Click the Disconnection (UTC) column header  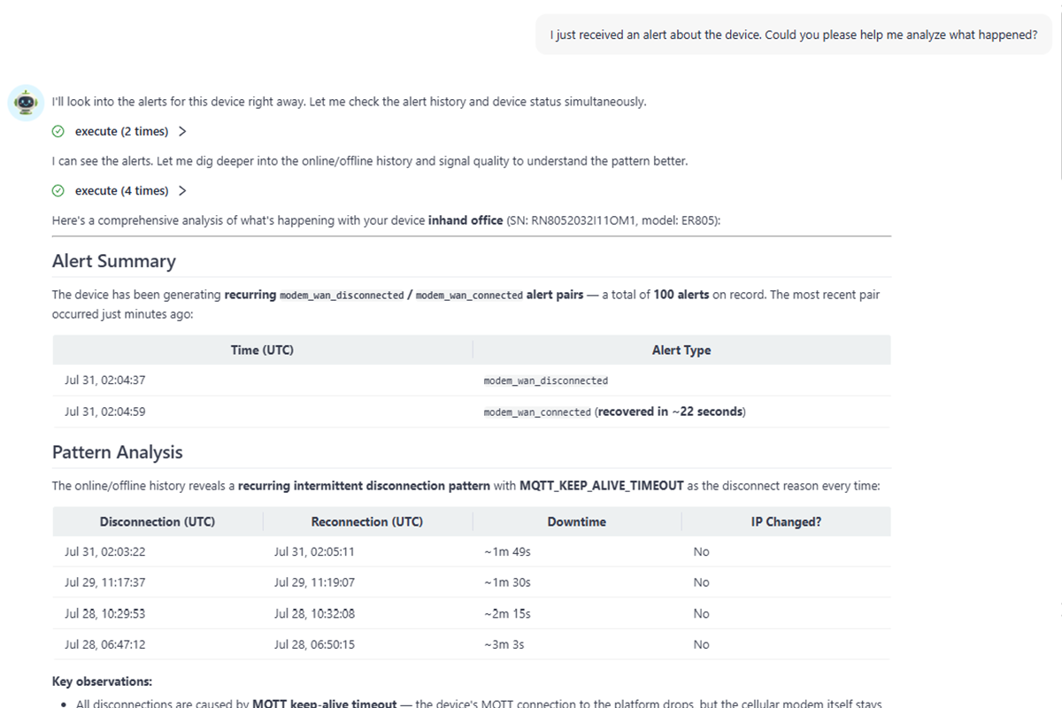coord(158,521)
